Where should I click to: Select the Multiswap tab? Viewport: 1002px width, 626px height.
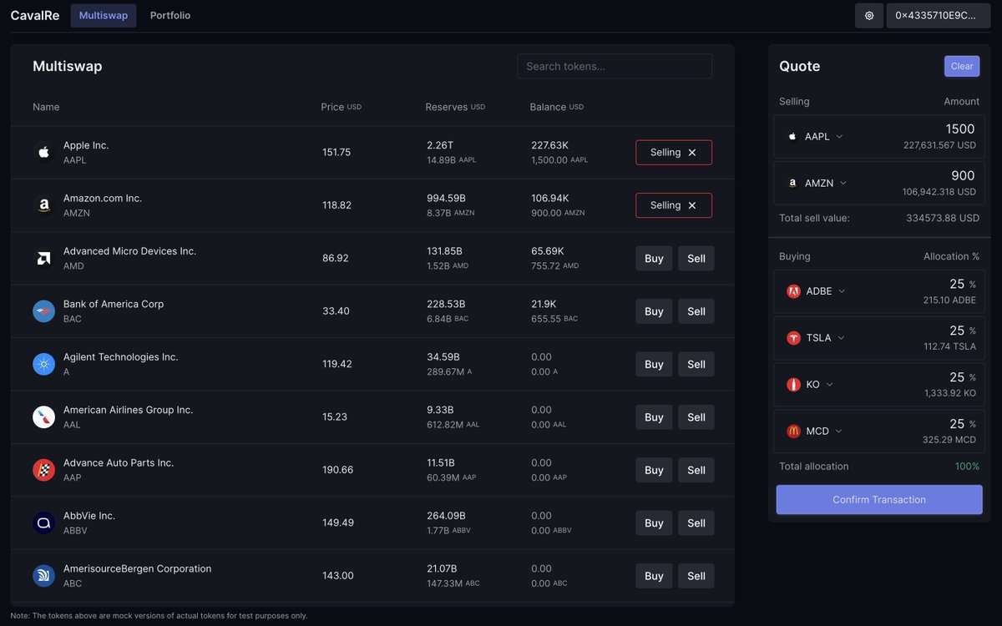[x=103, y=14]
